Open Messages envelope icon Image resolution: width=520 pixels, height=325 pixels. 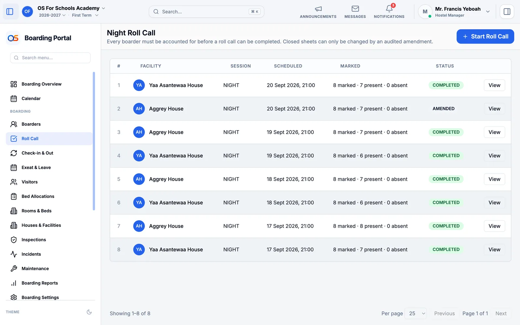355,9
